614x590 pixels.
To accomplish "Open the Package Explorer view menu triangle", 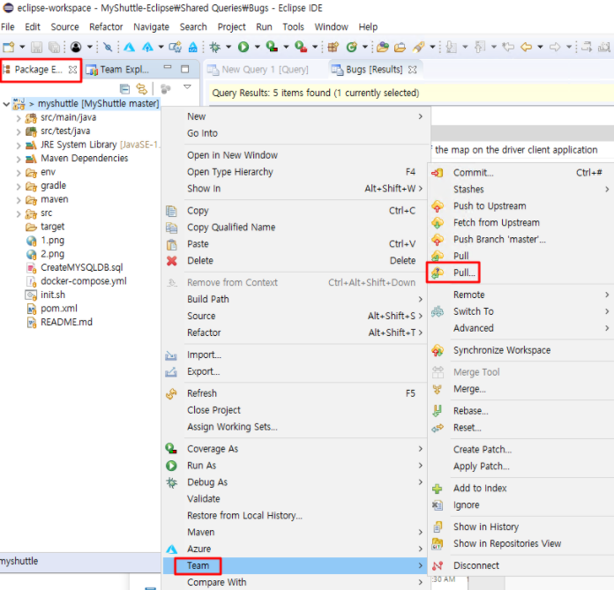I will click(187, 87).
